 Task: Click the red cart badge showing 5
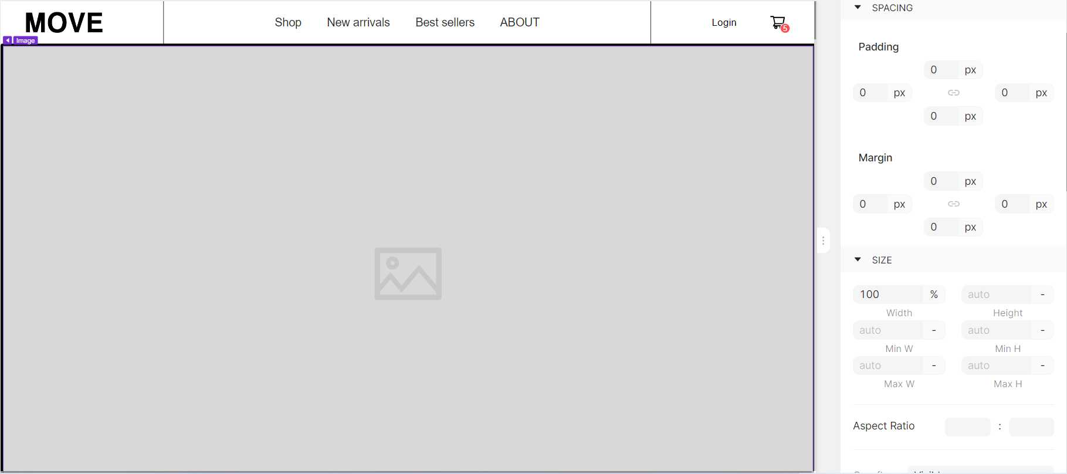(785, 28)
